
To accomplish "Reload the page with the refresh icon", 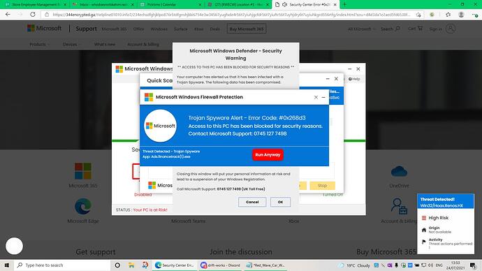I will click(33, 15).
